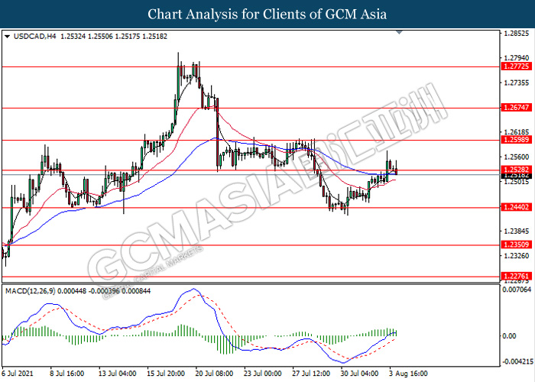This screenshot has width=535, height=382.
Task: Select the 1.23509 price level label
Action: pyautogui.click(x=517, y=244)
